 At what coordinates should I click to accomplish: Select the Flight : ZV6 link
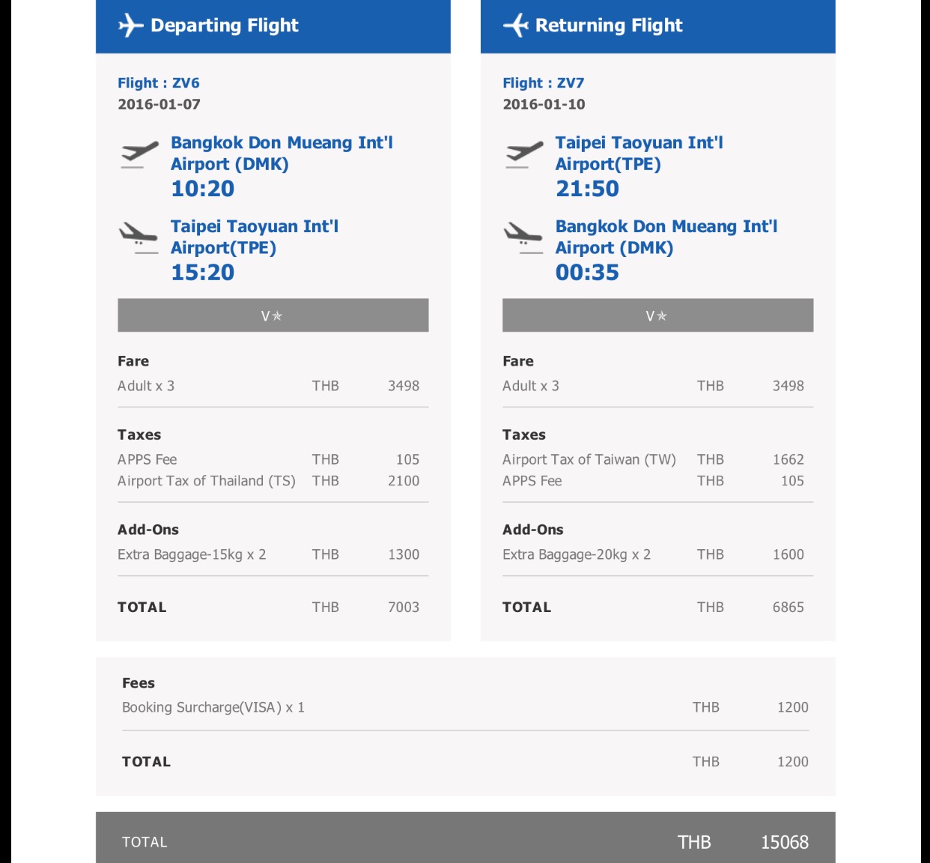159,83
